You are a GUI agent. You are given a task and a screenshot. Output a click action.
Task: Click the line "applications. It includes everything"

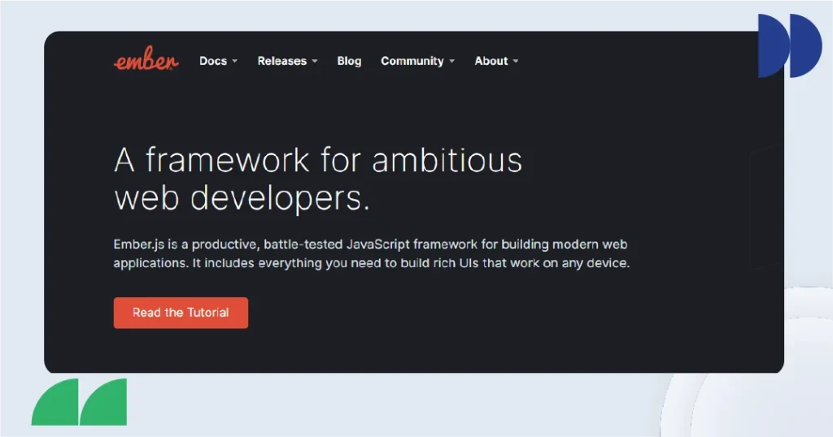(371, 263)
